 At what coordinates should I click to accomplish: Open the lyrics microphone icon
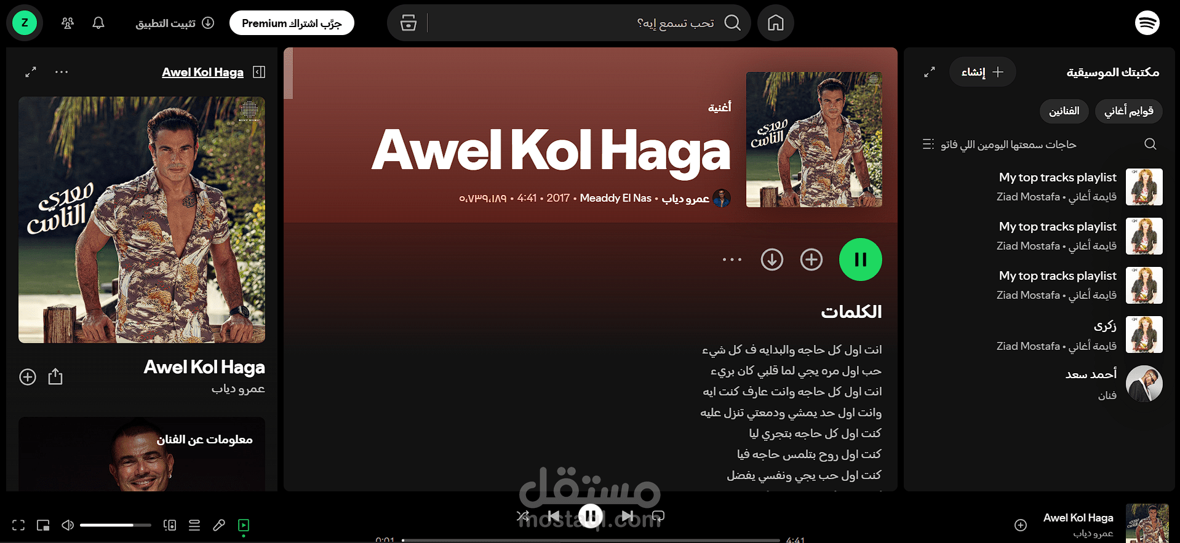[219, 525]
